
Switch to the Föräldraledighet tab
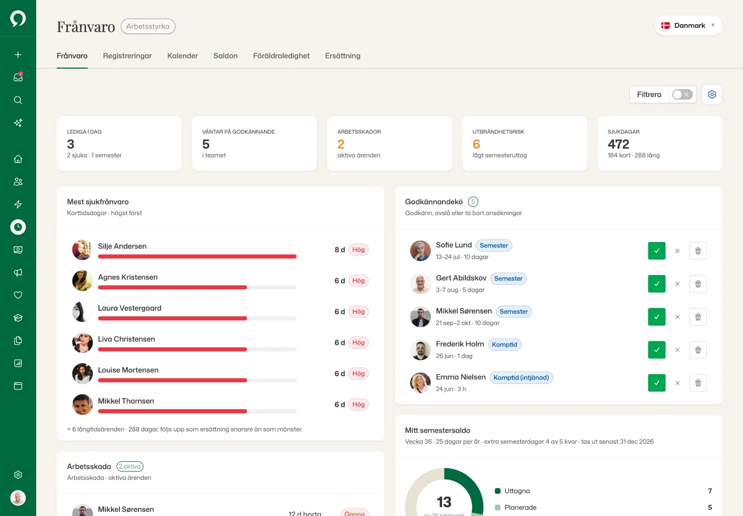[x=281, y=56]
